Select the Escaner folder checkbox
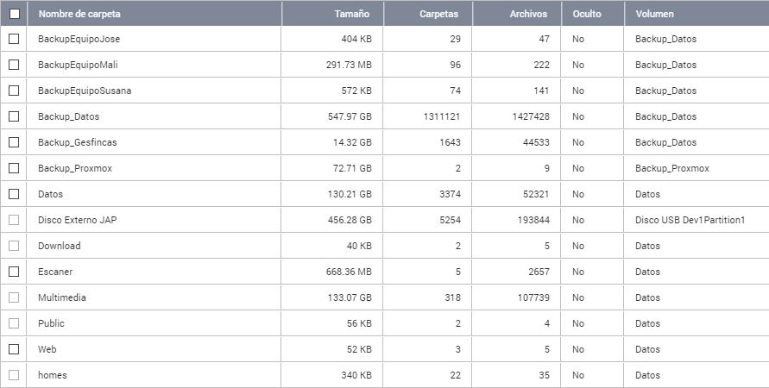 [x=14, y=272]
